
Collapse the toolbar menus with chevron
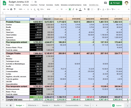129,9
